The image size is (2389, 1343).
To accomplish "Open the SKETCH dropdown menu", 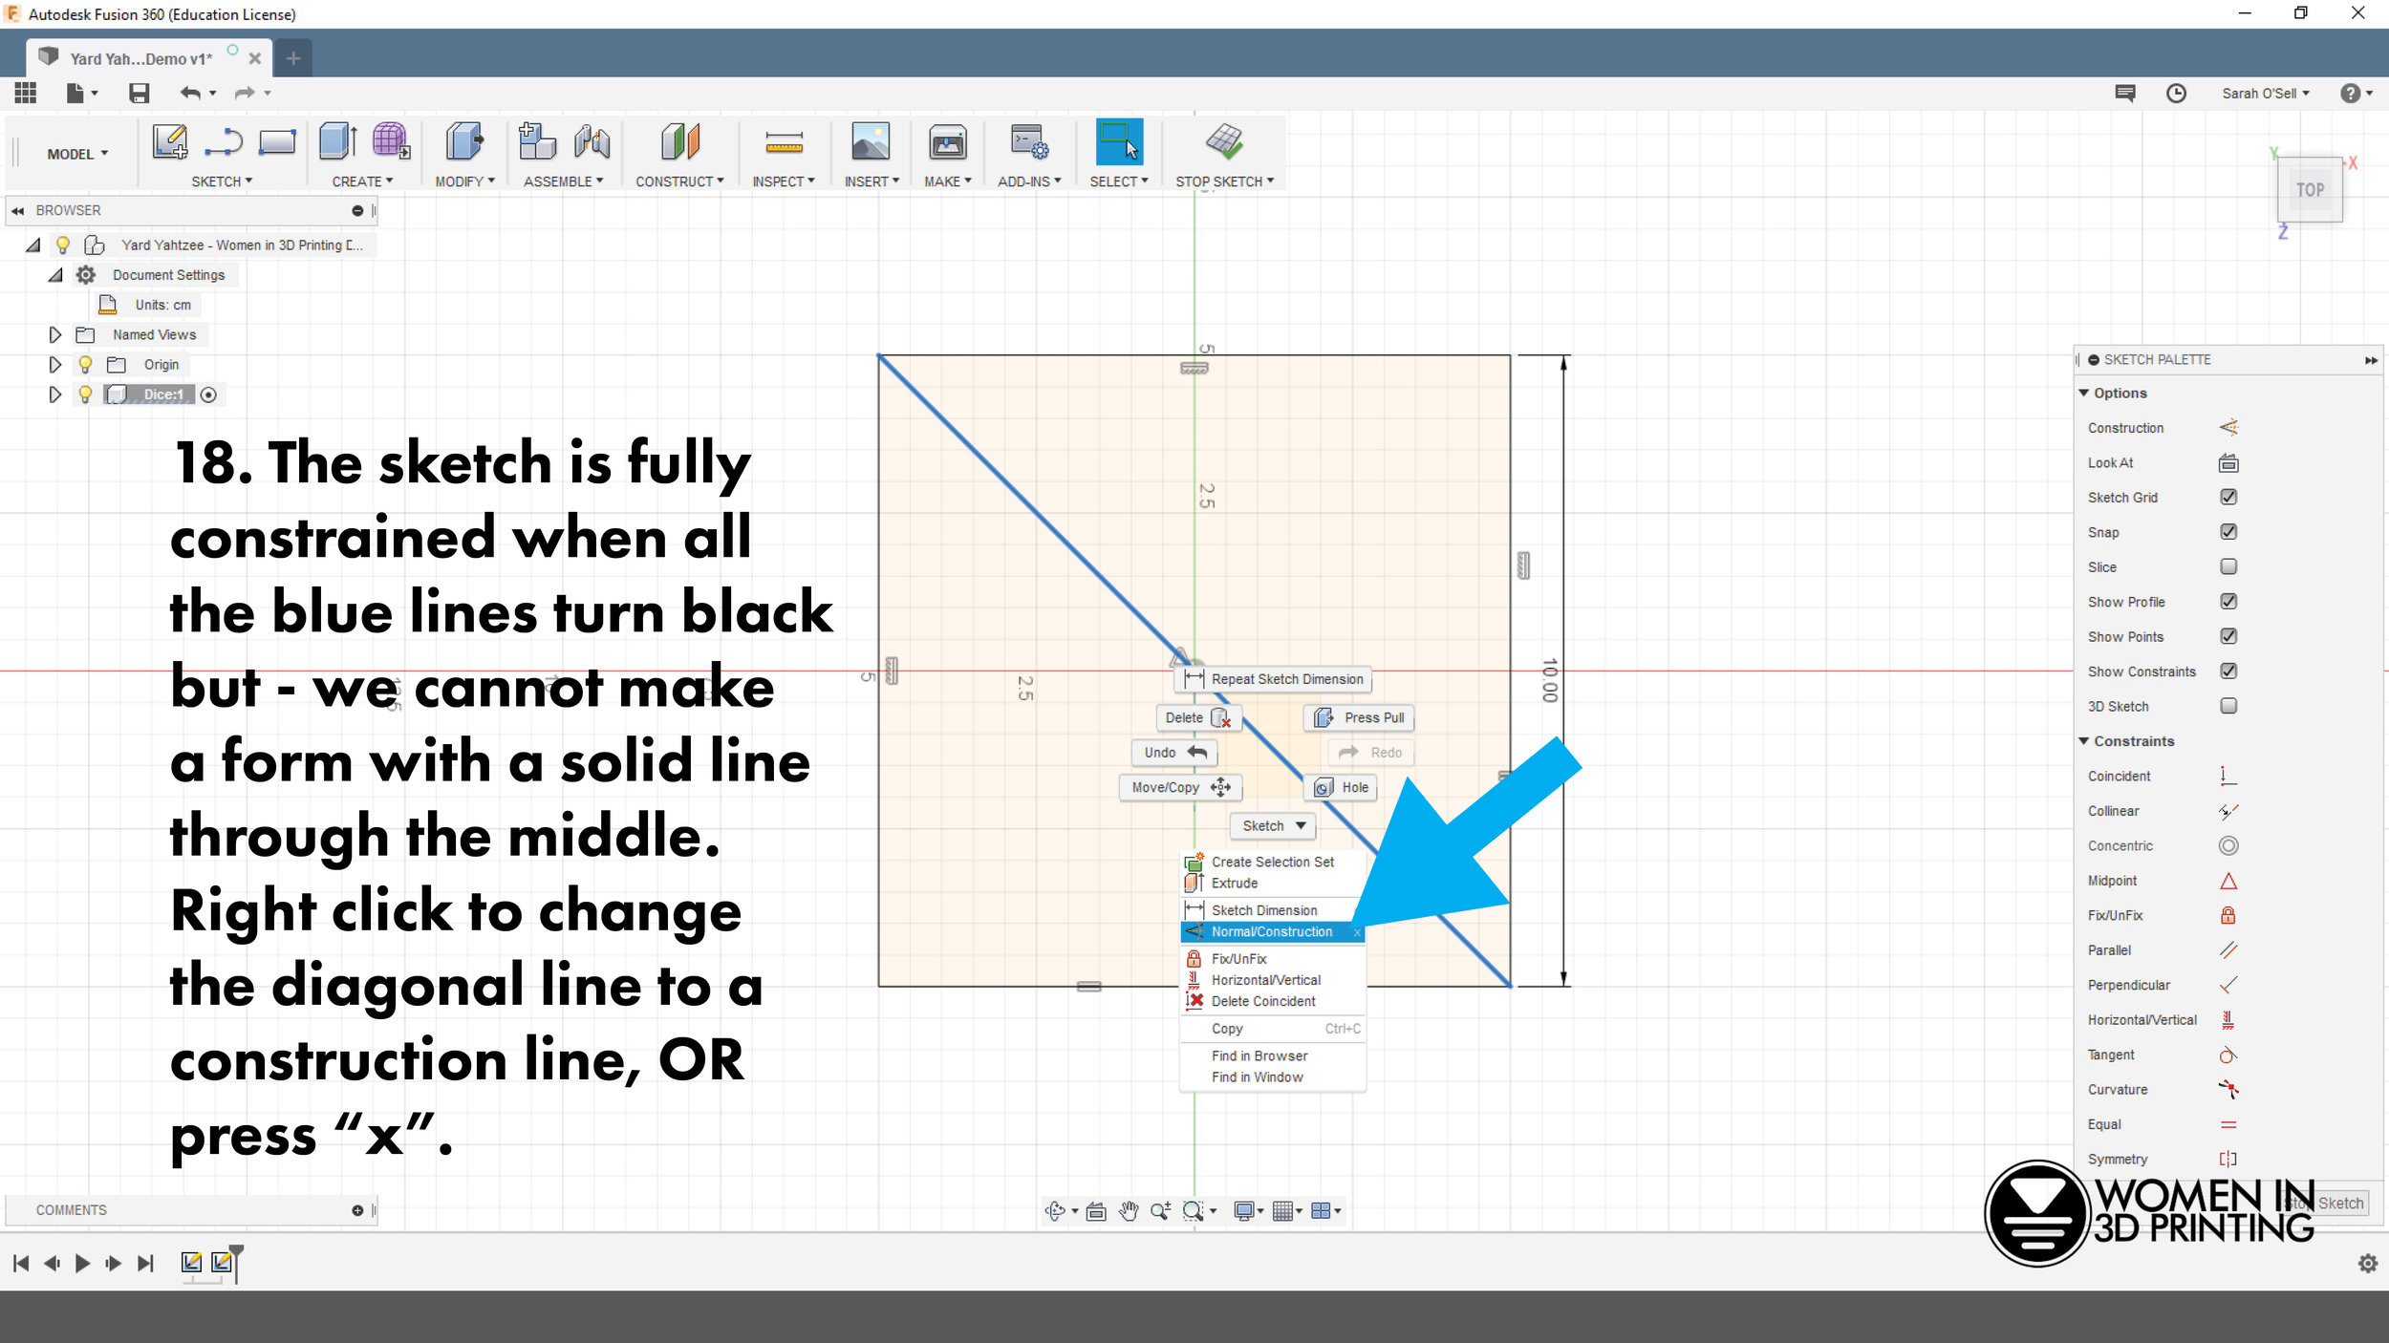I will 222,181.
